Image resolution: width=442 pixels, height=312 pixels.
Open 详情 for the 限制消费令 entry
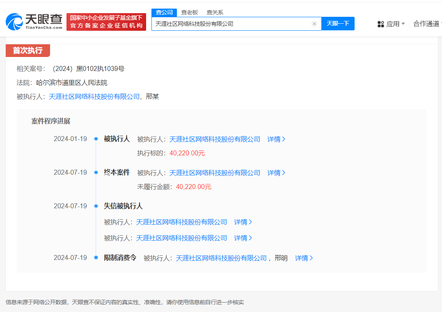(x=304, y=258)
